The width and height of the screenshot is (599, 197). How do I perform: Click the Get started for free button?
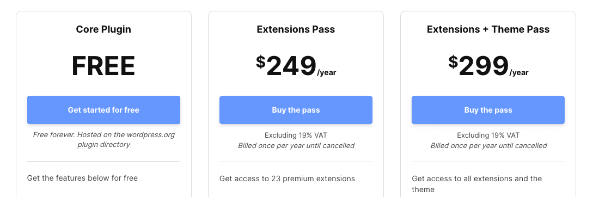coord(103,110)
